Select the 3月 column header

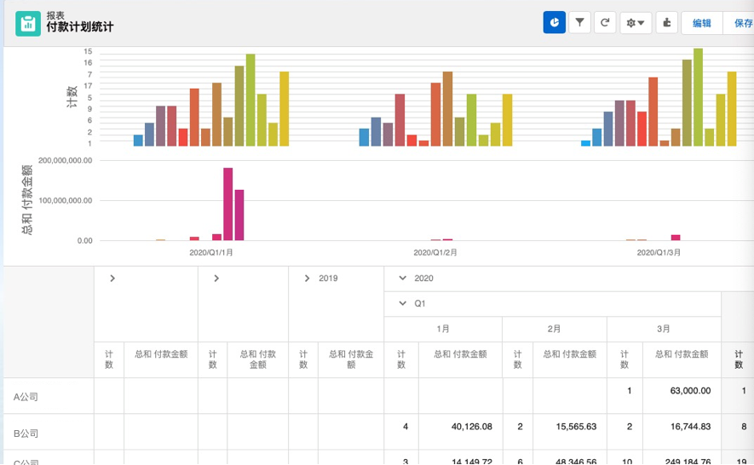[x=664, y=329]
